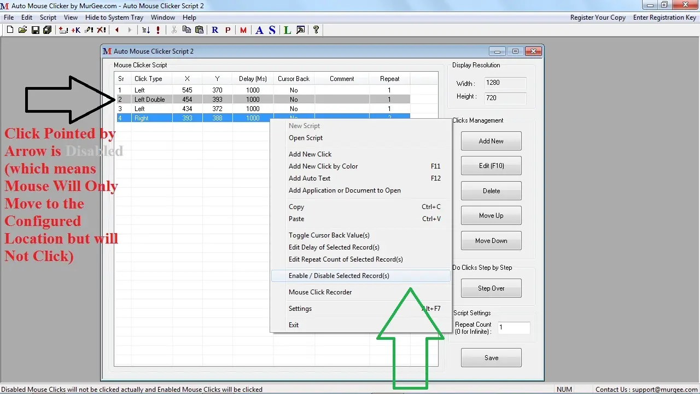
Task: Click the delete click X! toolbar icon
Action: [x=101, y=30]
